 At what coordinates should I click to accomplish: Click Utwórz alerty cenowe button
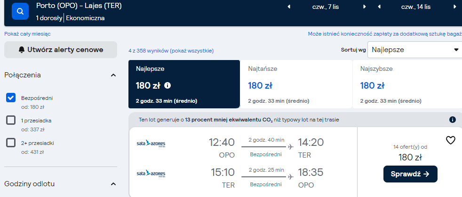(x=61, y=50)
